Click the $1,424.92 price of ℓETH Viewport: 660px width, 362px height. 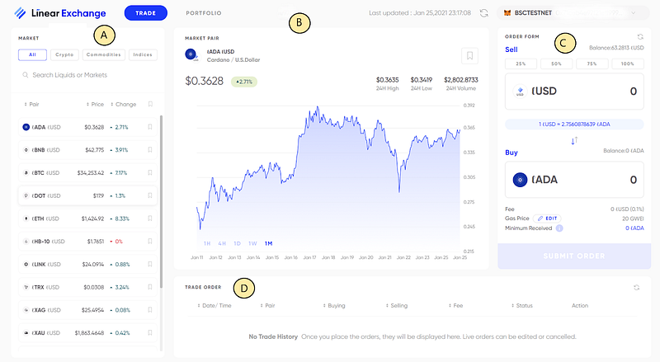click(x=92, y=219)
